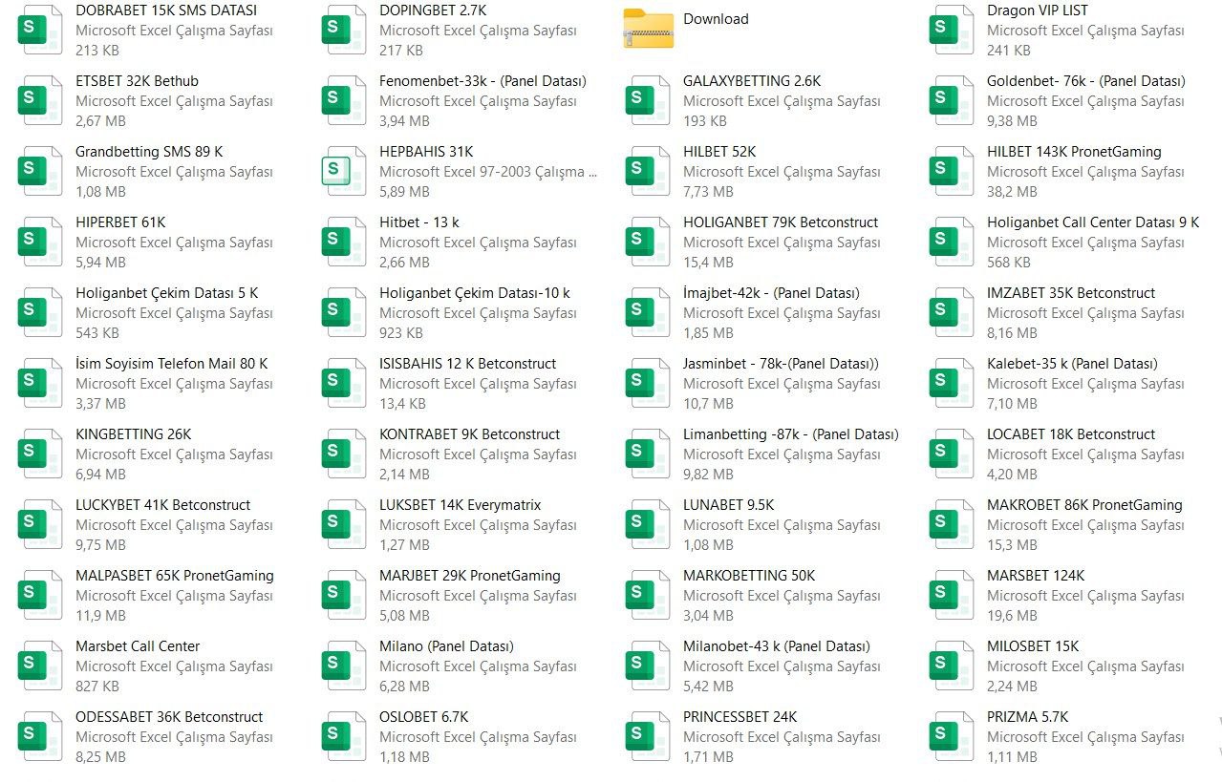Select the LUKSBET 14K Everymatrix file name
Image resolution: width=1222 pixels, height=782 pixels.
(x=460, y=505)
